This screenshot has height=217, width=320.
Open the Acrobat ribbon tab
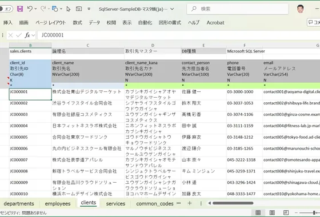pyautogui.click(x=215, y=23)
